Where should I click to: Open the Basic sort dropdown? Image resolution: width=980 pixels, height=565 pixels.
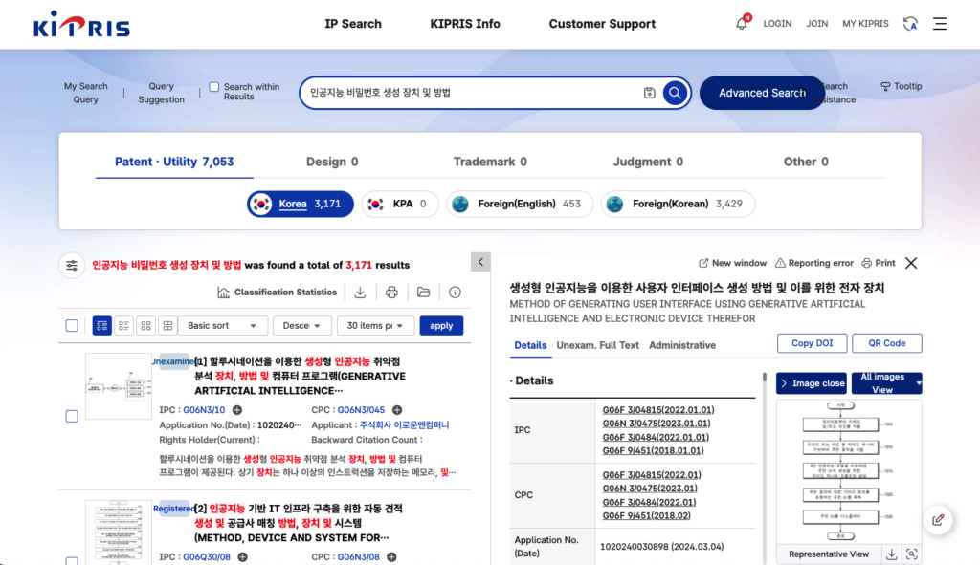[222, 326]
